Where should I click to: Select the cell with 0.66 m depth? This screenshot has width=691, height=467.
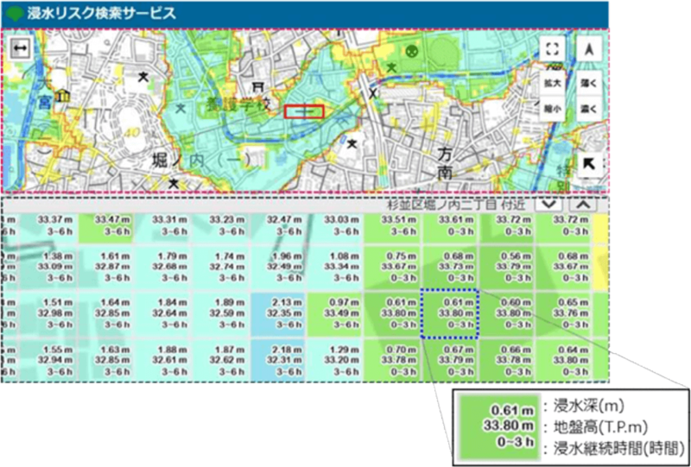[x=506, y=360]
